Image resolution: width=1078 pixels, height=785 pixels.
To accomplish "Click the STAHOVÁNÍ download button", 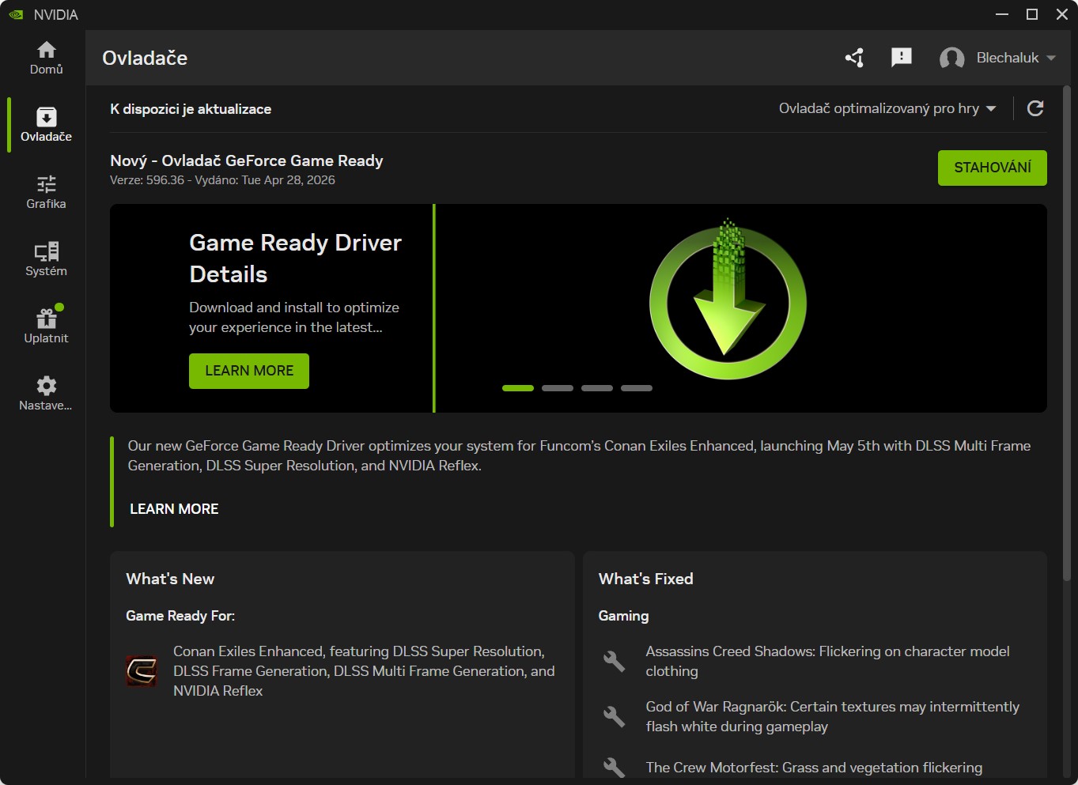I will (993, 168).
